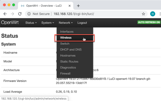Open Diagnostics from Network menu
This screenshot has width=161, height=101.
tap(75, 68)
